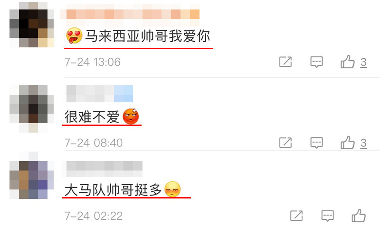The image size is (380, 225).
Task: Click the comment text 很难不爱
Action: coord(92,117)
